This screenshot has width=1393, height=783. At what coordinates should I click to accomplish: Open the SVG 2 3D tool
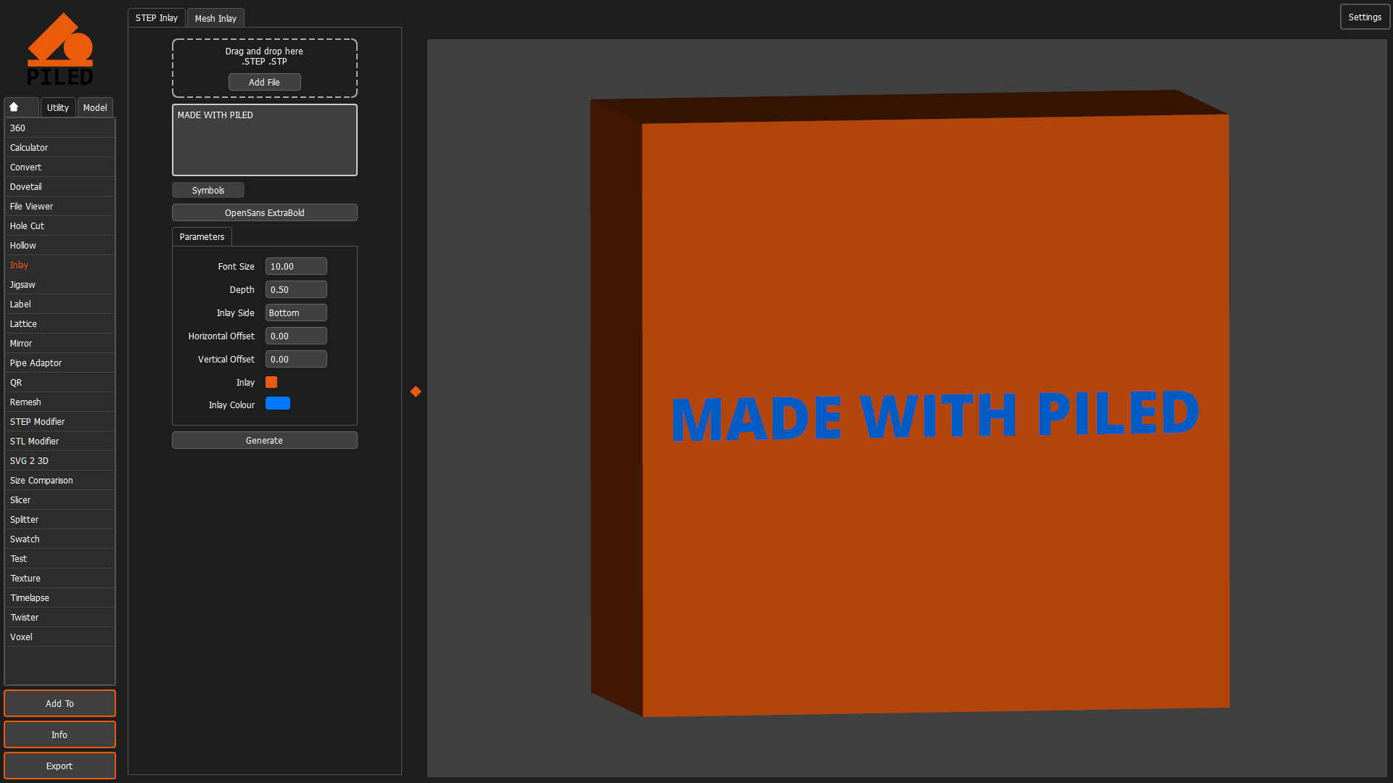[59, 460]
